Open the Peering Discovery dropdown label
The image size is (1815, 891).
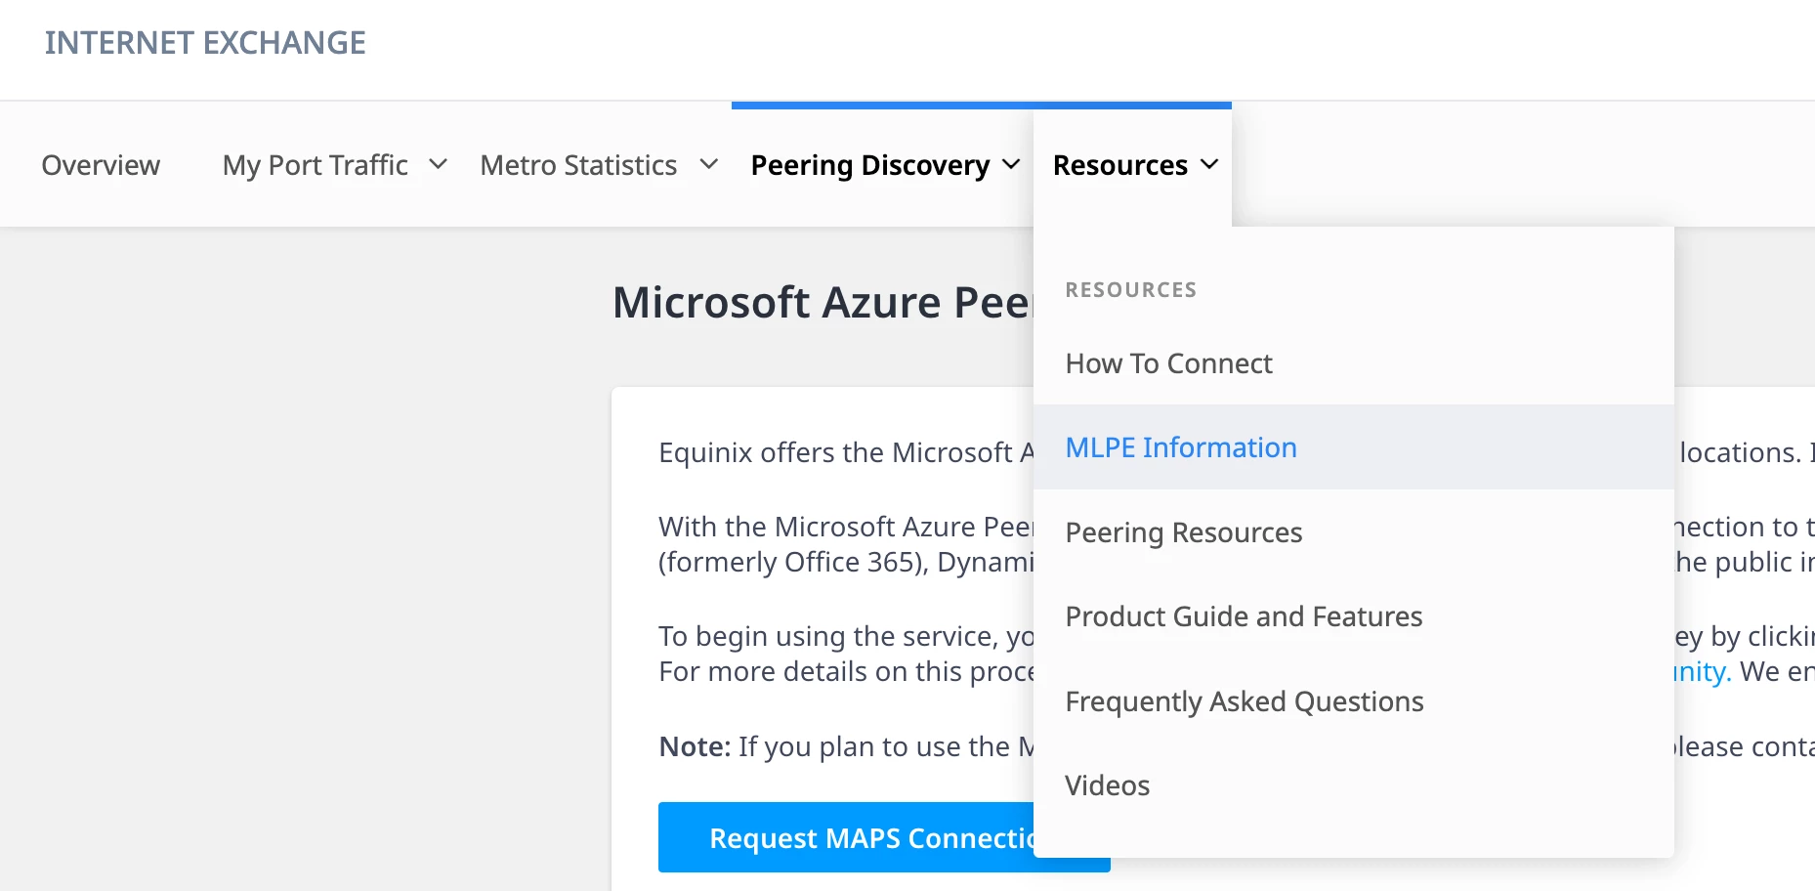click(x=869, y=165)
